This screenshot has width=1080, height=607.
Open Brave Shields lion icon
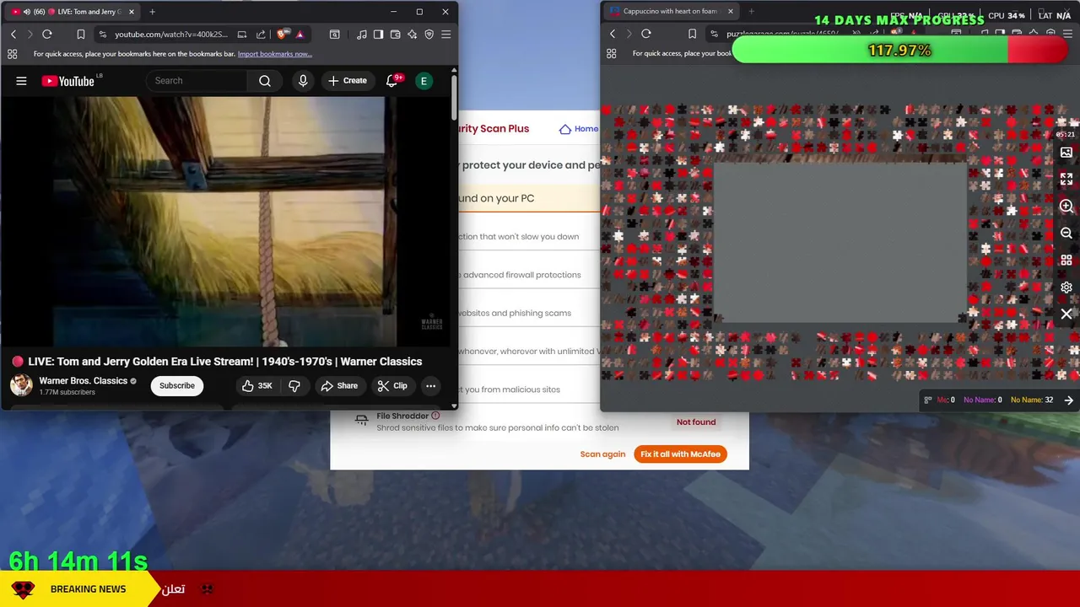point(283,35)
